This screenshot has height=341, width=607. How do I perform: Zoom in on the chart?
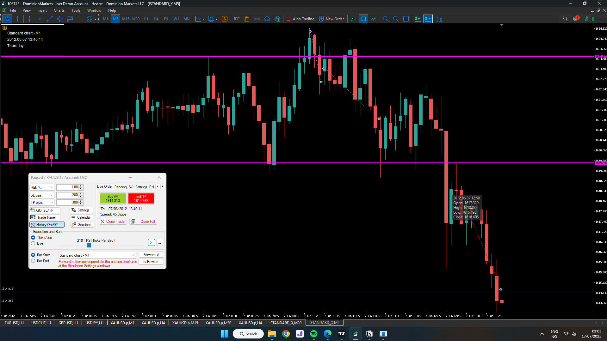pos(386,19)
